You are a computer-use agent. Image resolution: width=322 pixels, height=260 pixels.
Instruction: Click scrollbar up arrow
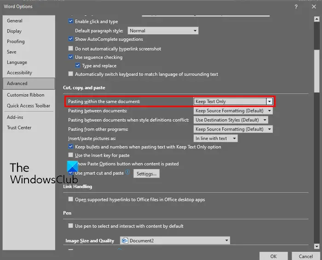click(x=316, y=19)
